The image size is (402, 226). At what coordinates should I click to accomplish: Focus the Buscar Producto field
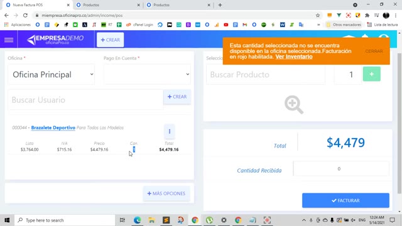point(266,75)
